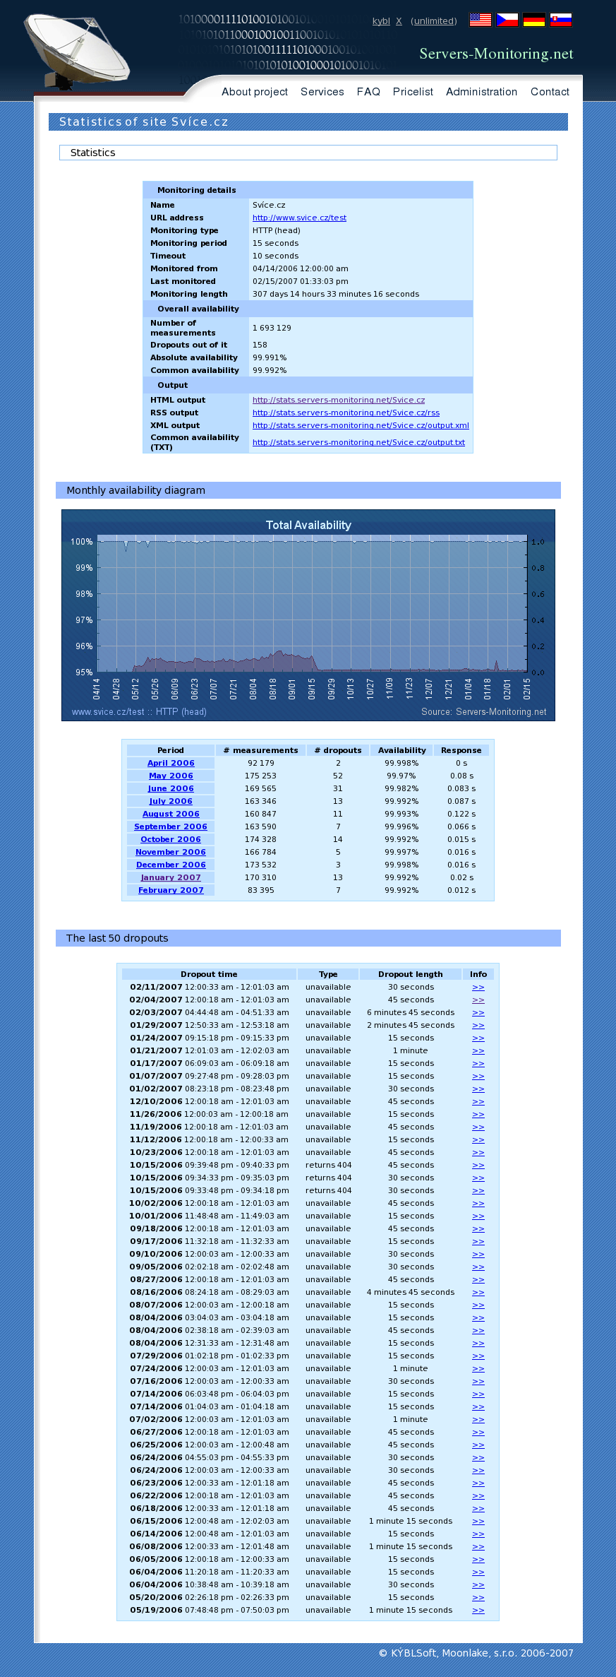Go to the Services menu
616x1677 pixels.
coord(322,92)
